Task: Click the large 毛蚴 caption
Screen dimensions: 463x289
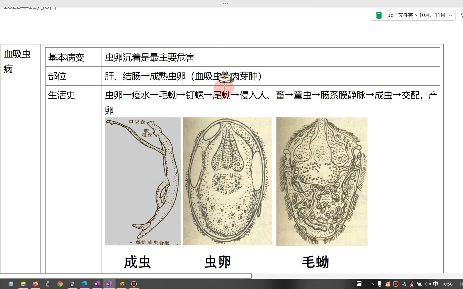Action: point(315,262)
